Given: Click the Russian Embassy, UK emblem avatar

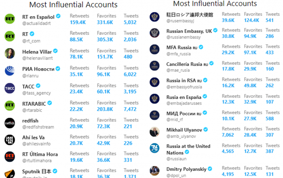Looking at the screenshot, I should 154,33.
